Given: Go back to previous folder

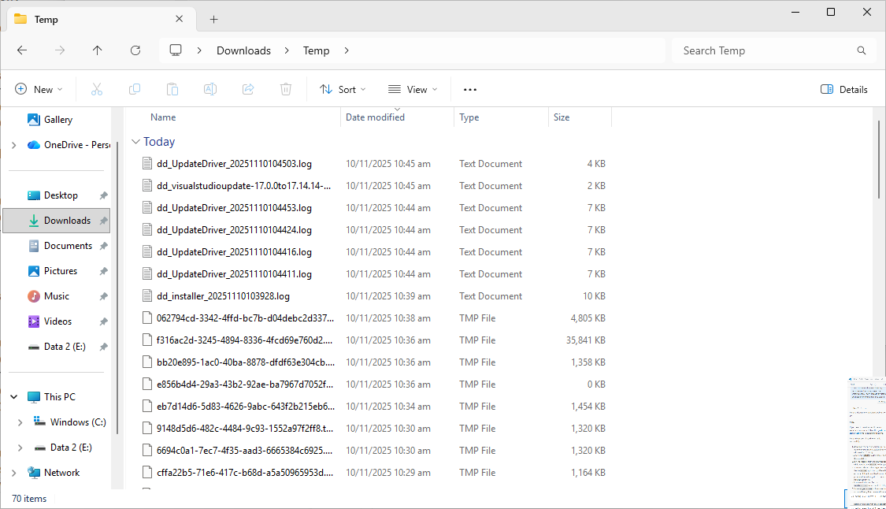Looking at the screenshot, I should (22, 50).
